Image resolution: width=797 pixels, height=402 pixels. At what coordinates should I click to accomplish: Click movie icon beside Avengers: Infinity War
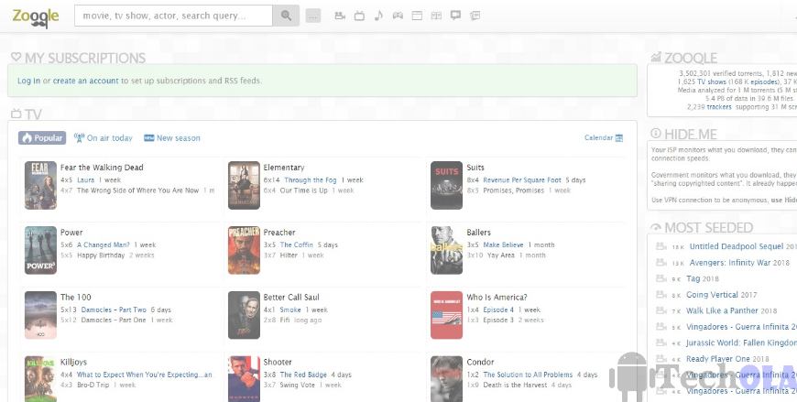point(661,263)
